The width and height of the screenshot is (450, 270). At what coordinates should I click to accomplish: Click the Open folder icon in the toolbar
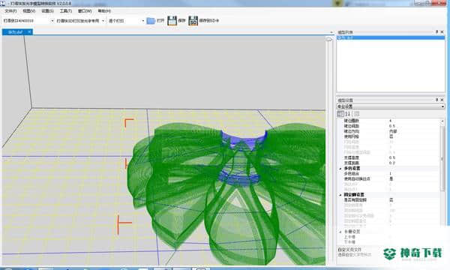click(151, 21)
